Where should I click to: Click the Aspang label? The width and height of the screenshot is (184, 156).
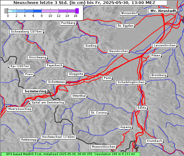point(126,127)
